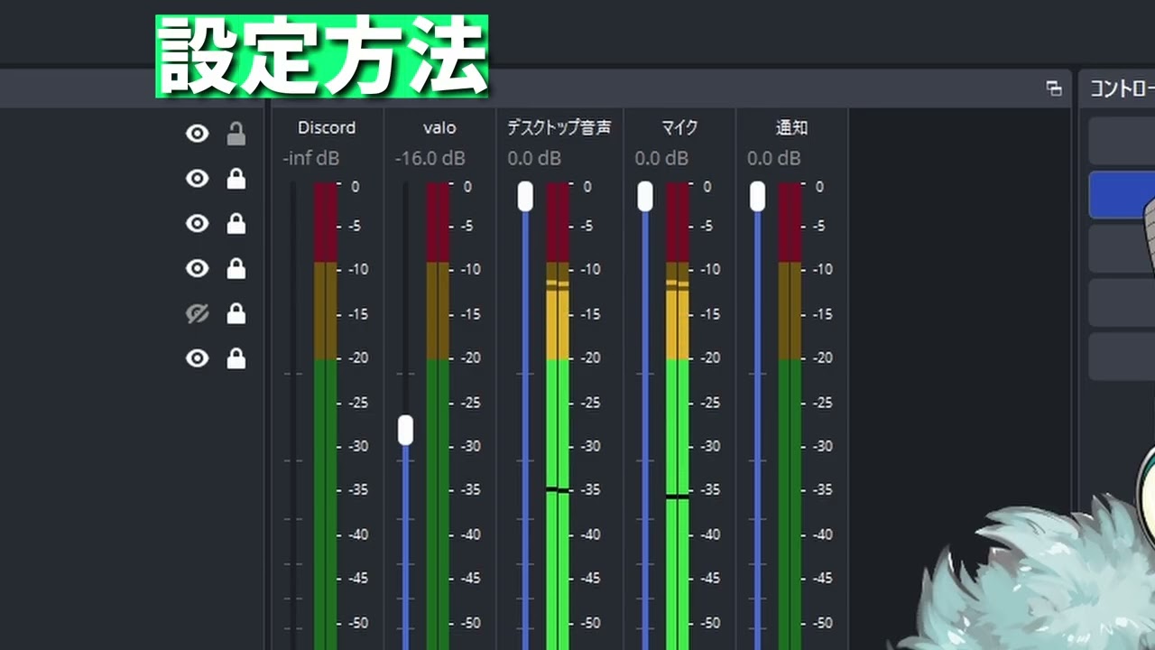Click the コントロール dock title
Image resolution: width=1155 pixels, height=650 pixels.
[1123, 88]
